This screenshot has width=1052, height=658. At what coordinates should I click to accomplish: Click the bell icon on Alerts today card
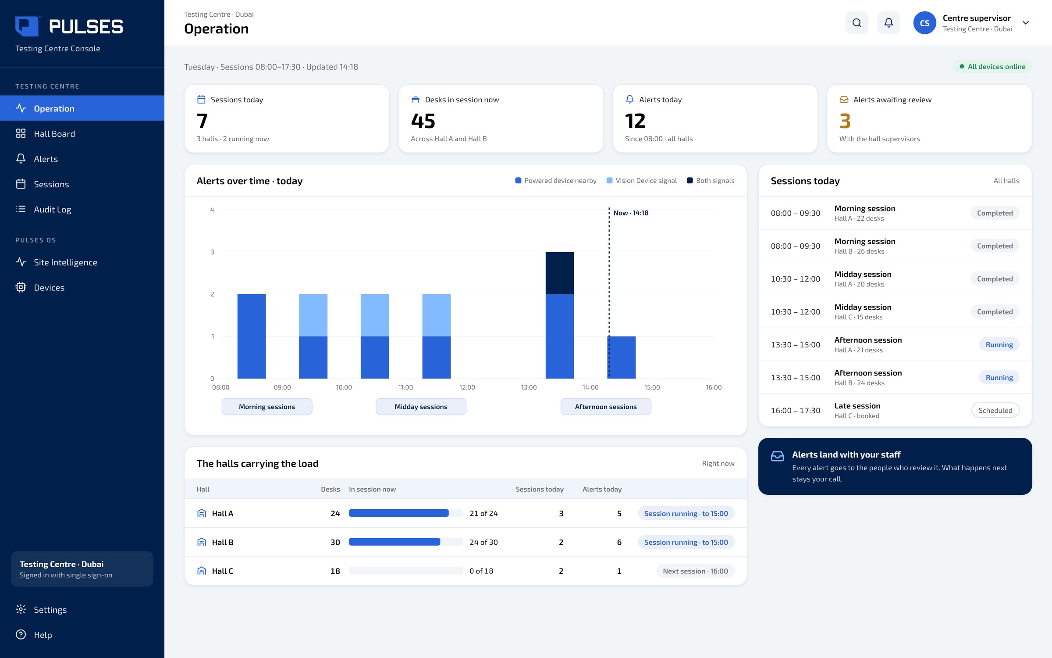coord(630,100)
